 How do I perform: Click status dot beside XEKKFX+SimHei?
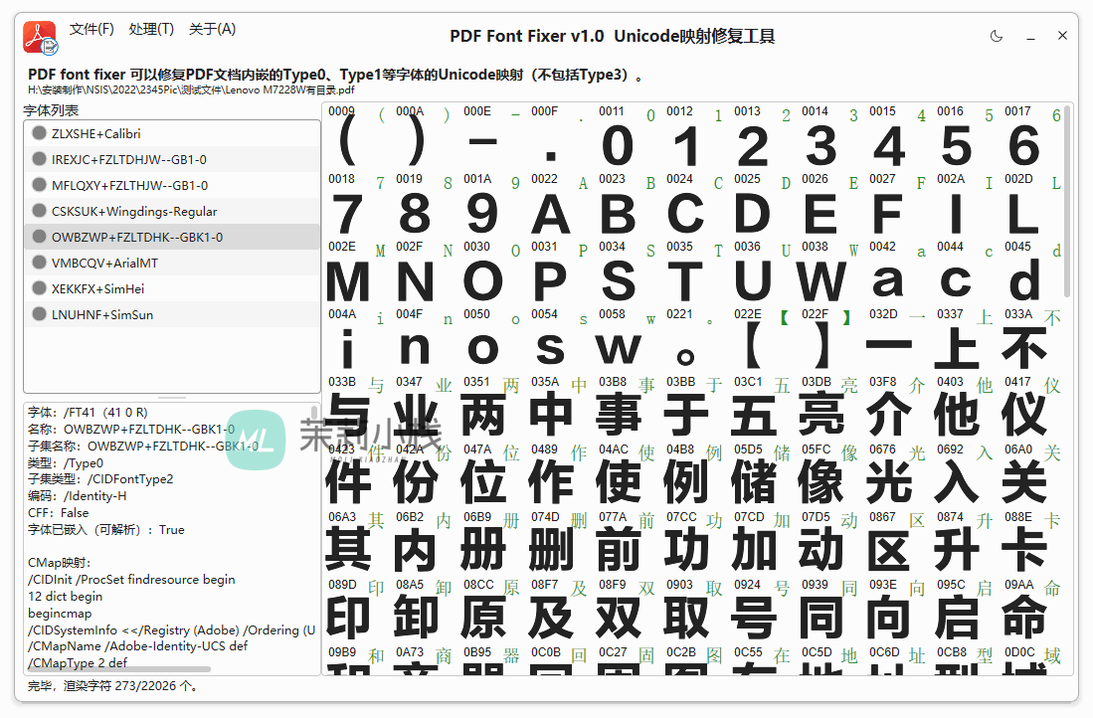pos(39,288)
